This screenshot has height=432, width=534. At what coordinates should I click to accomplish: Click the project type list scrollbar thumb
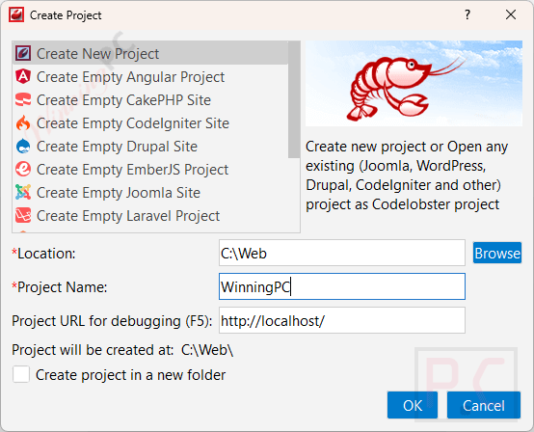(294, 100)
